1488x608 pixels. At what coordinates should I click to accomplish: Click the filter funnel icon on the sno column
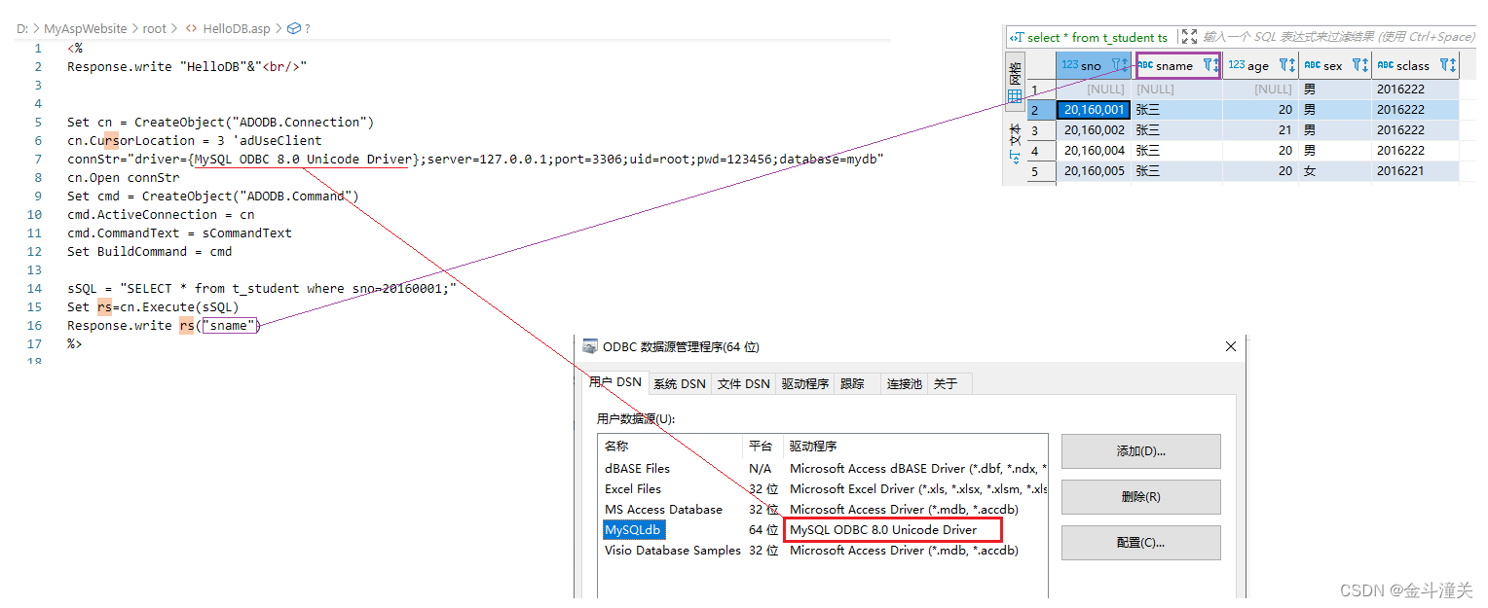pos(1116,65)
